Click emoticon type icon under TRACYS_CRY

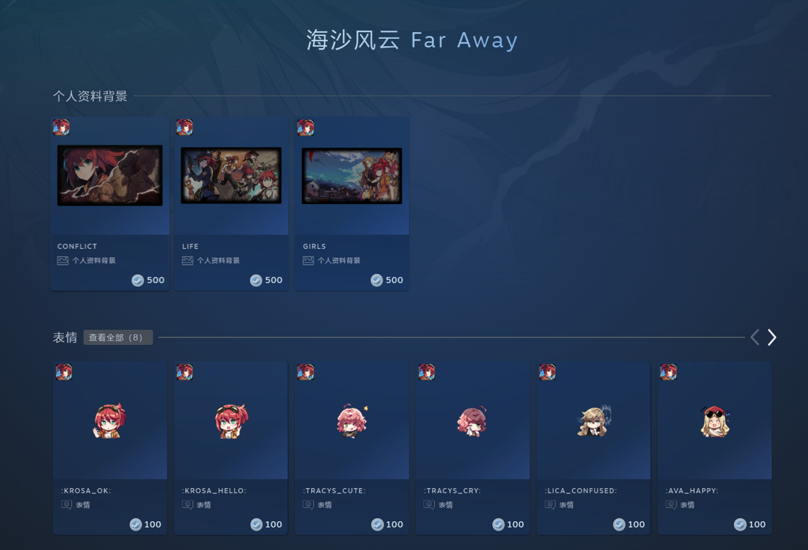click(x=428, y=505)
